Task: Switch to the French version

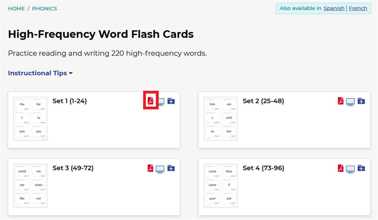Action: click(x=358, y=8)
